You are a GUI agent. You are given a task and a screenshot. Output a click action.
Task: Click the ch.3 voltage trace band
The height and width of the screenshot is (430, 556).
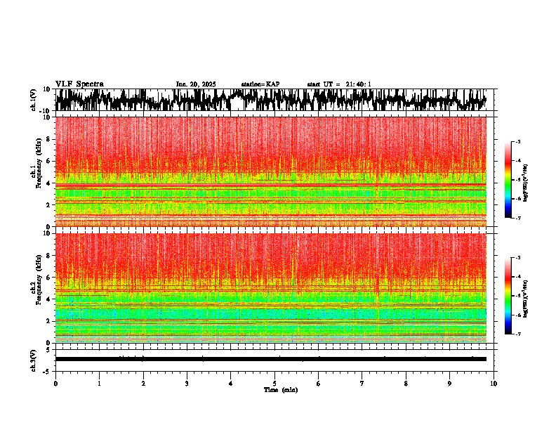[x=271, y=359]
